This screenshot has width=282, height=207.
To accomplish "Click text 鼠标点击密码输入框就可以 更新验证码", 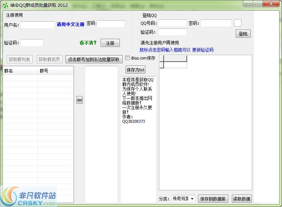I will pos(177,50).
